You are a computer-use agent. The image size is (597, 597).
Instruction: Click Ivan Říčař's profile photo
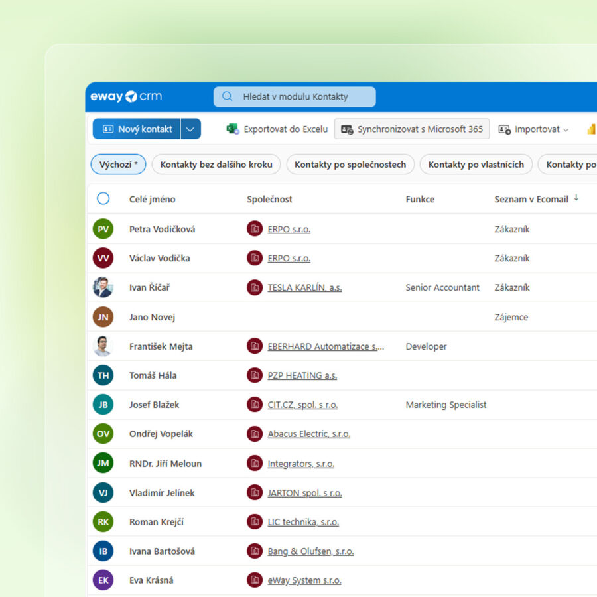point(103,287)
